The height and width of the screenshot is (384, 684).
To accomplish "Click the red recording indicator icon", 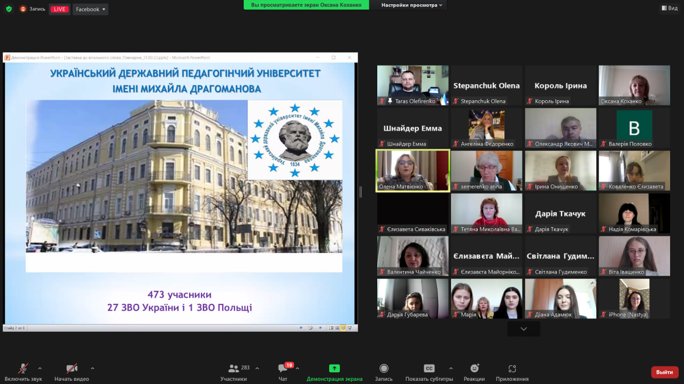I will coord(23,9).
